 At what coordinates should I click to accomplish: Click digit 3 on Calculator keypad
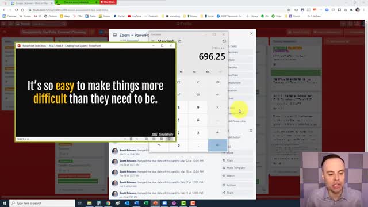[x=198, y=133]
